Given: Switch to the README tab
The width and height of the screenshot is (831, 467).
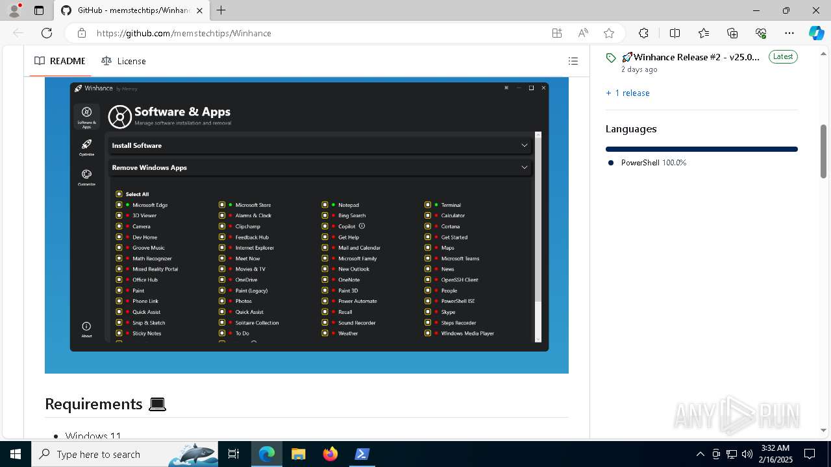Looking at the screenshot, I should click(x=60, y=61).
